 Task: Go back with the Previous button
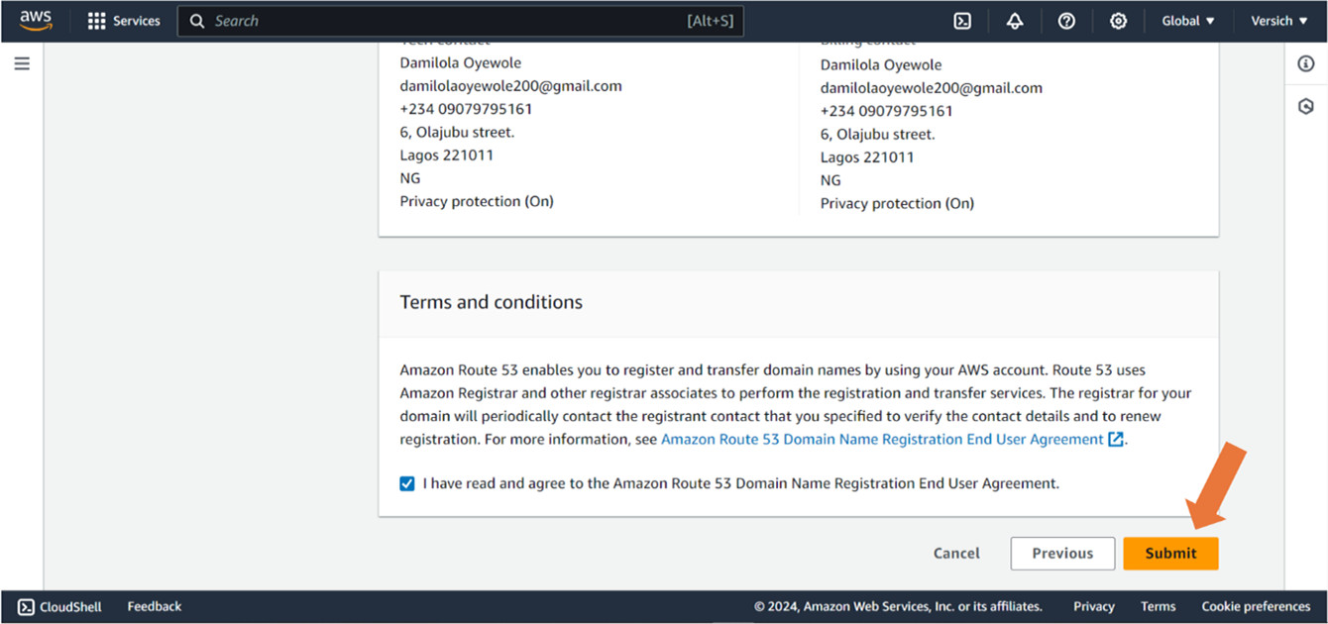pos(1062,554)
